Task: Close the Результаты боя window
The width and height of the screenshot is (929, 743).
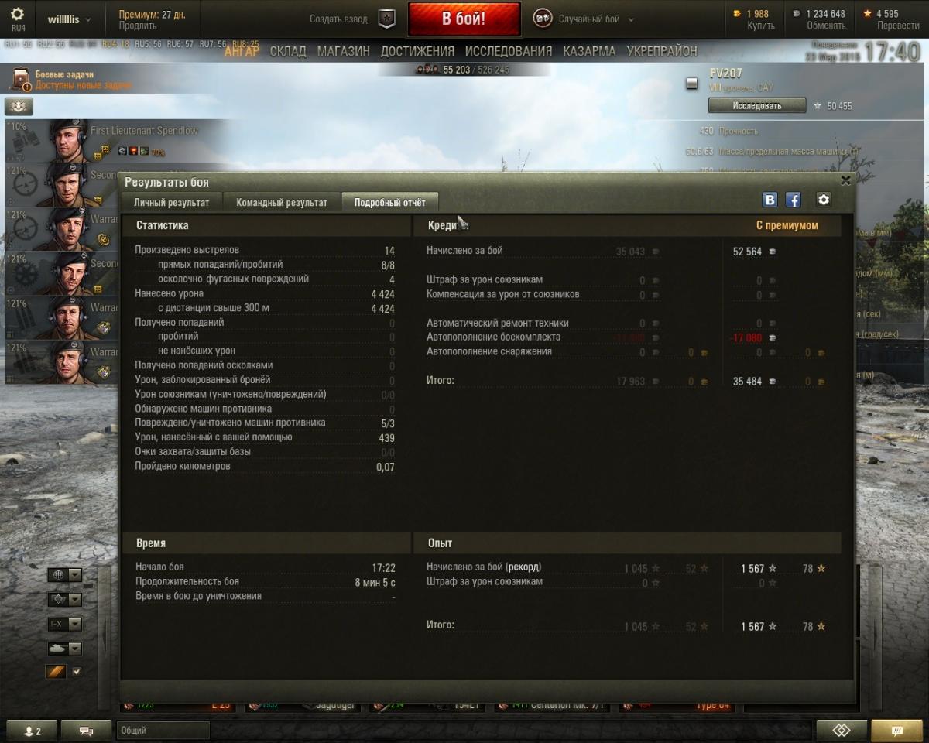Action: click(x=845, y=180)
